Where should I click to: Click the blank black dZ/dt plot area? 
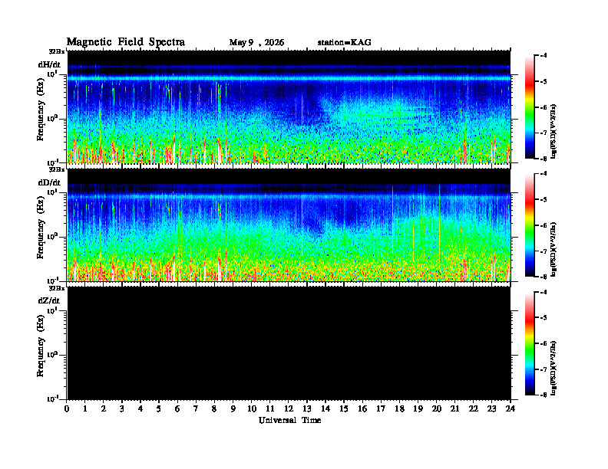(289, 343)
